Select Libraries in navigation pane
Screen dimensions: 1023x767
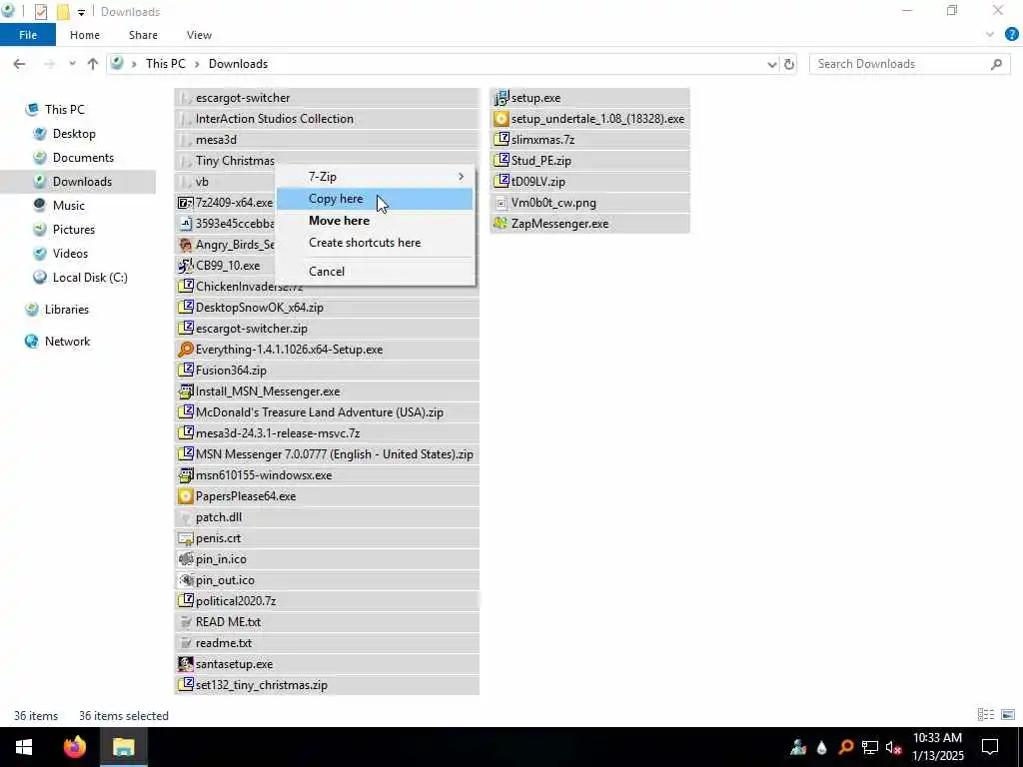[x=67, y=310]
